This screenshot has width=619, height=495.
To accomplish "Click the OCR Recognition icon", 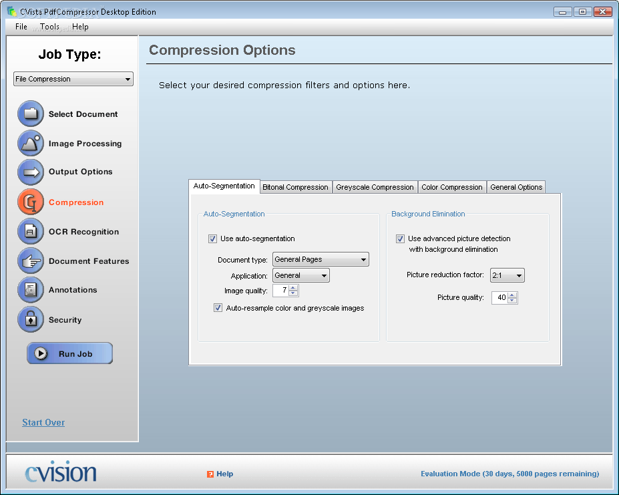I will pyautogui.click(x=31, y=231).
